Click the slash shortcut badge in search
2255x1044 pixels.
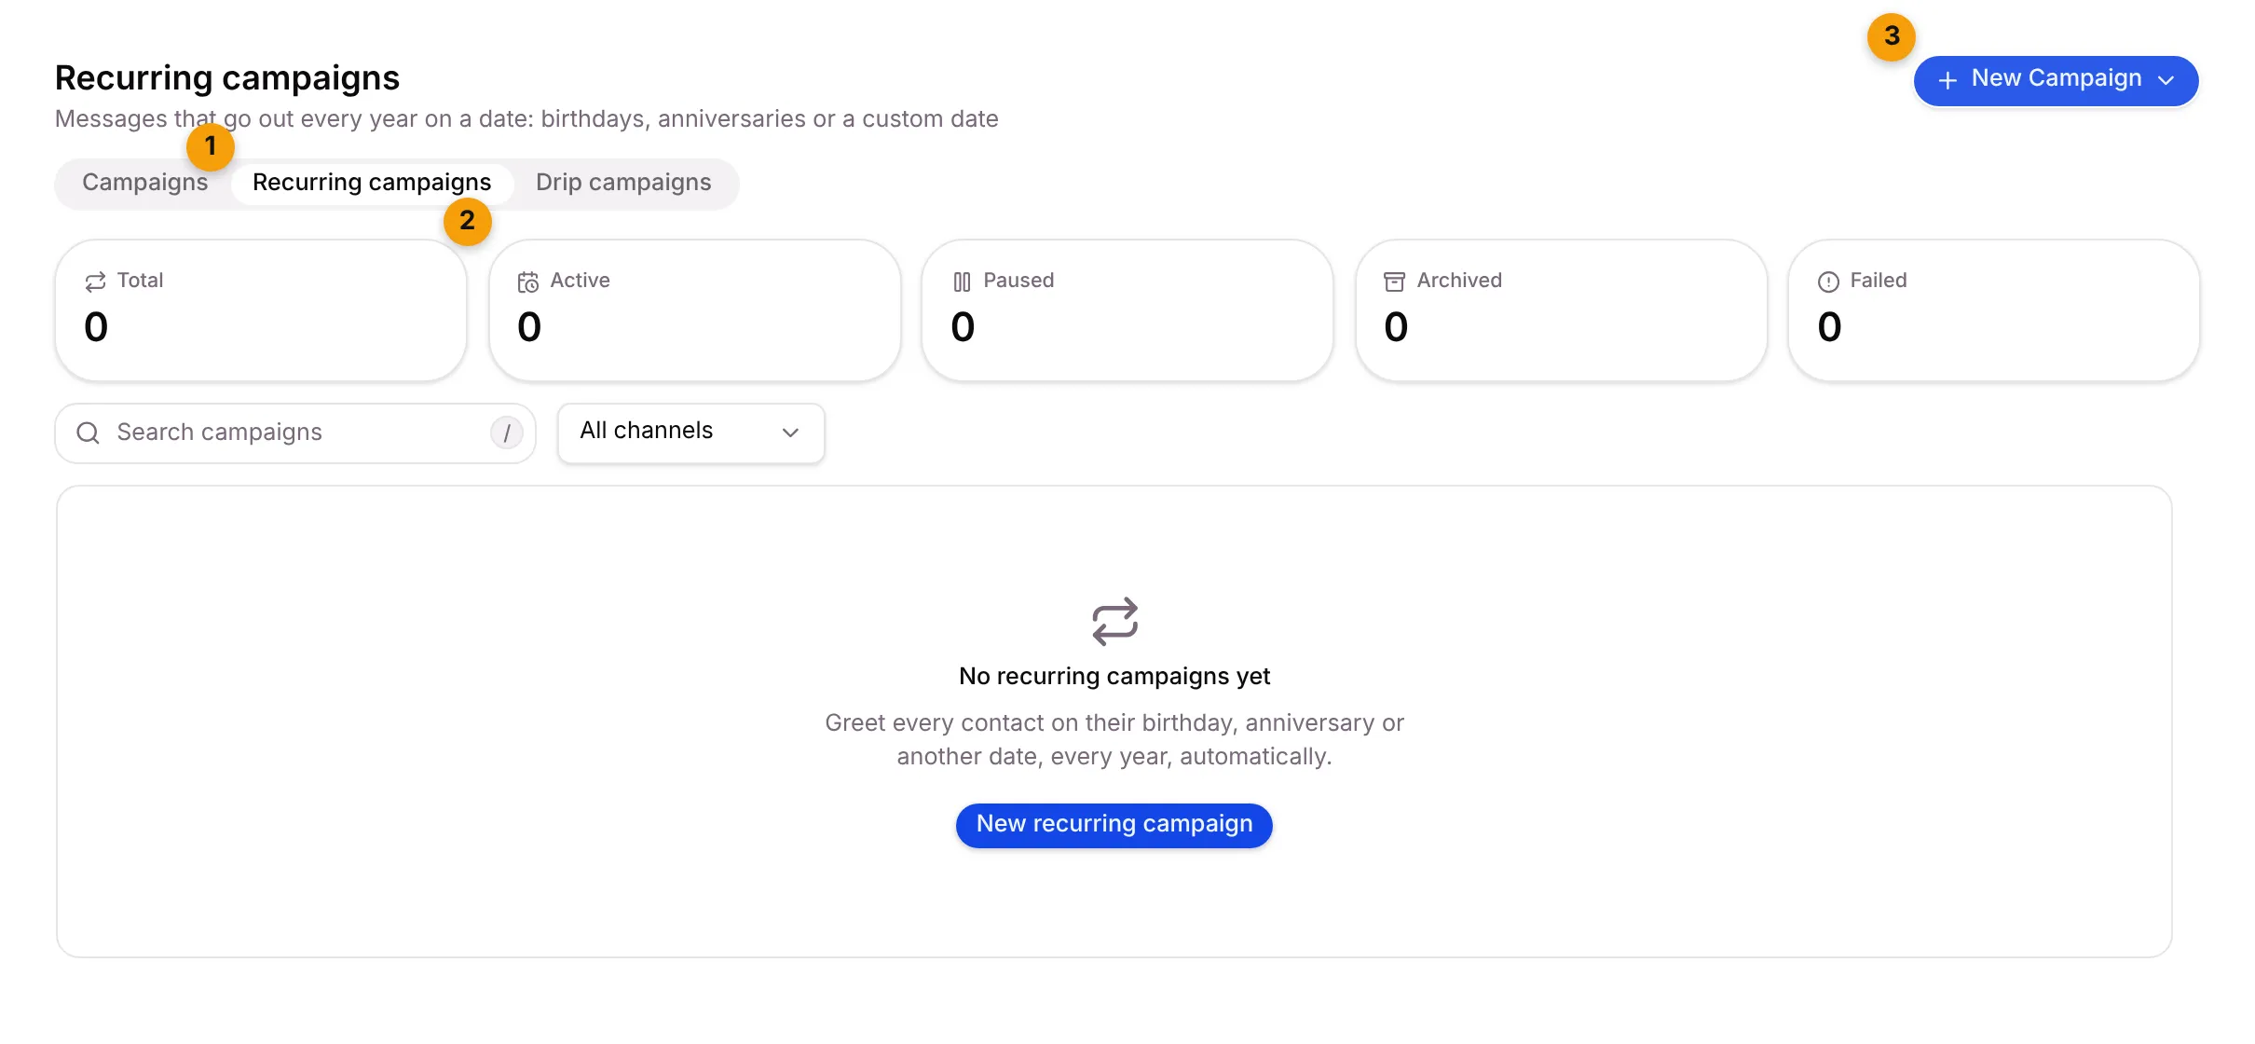tap(507, 433)
